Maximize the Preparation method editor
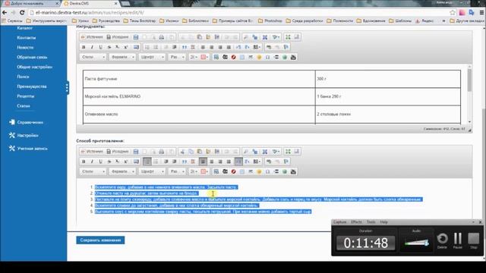Screen dimensions: 486x273 coord(288,152)
